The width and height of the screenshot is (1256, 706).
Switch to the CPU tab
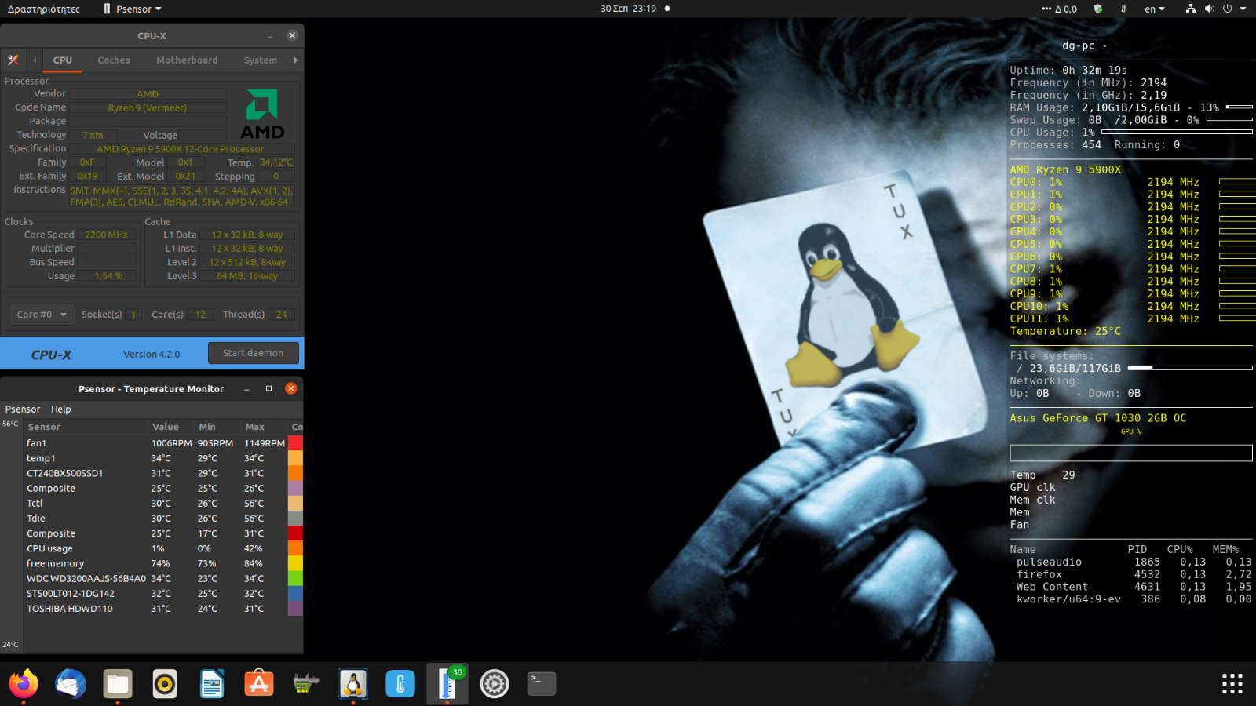pos(63,60)
